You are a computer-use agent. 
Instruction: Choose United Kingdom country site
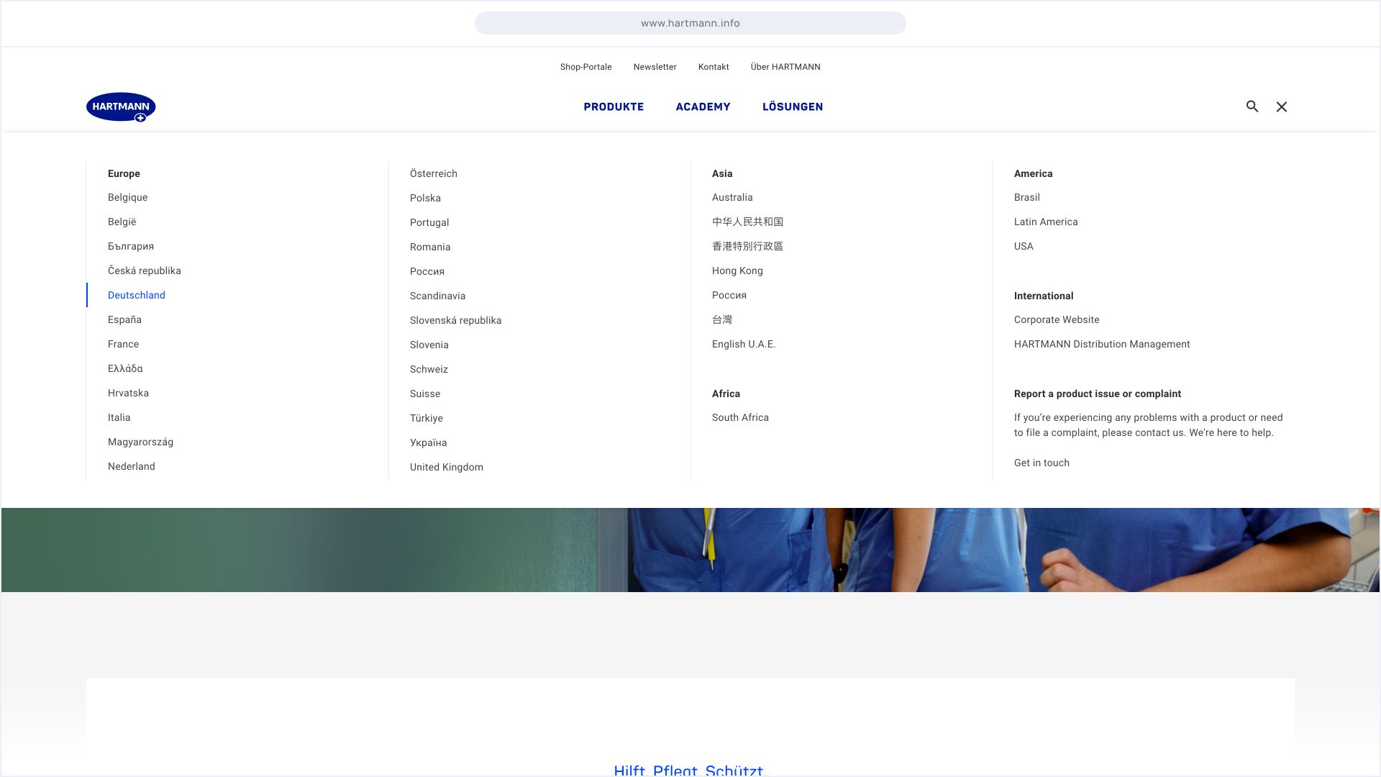coord(447,467)
